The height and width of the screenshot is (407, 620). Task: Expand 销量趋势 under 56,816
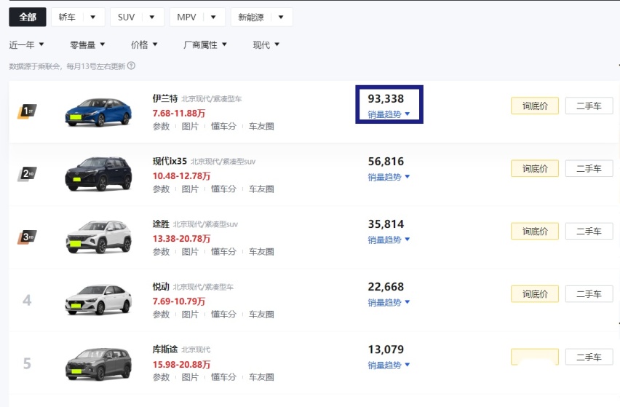[x=389, y=177]
